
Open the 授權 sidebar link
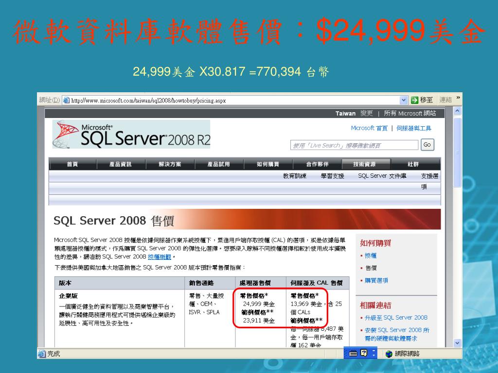click(x=371, y=255)
